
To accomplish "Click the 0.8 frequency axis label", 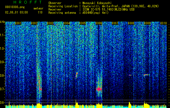I will click(2, 76).
